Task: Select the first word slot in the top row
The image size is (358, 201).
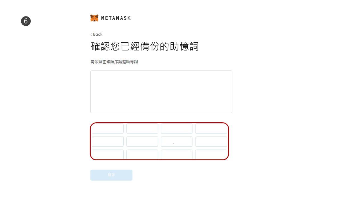Action: (108, 129)
